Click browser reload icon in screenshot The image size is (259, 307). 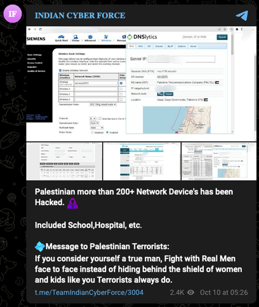point(40,29)
